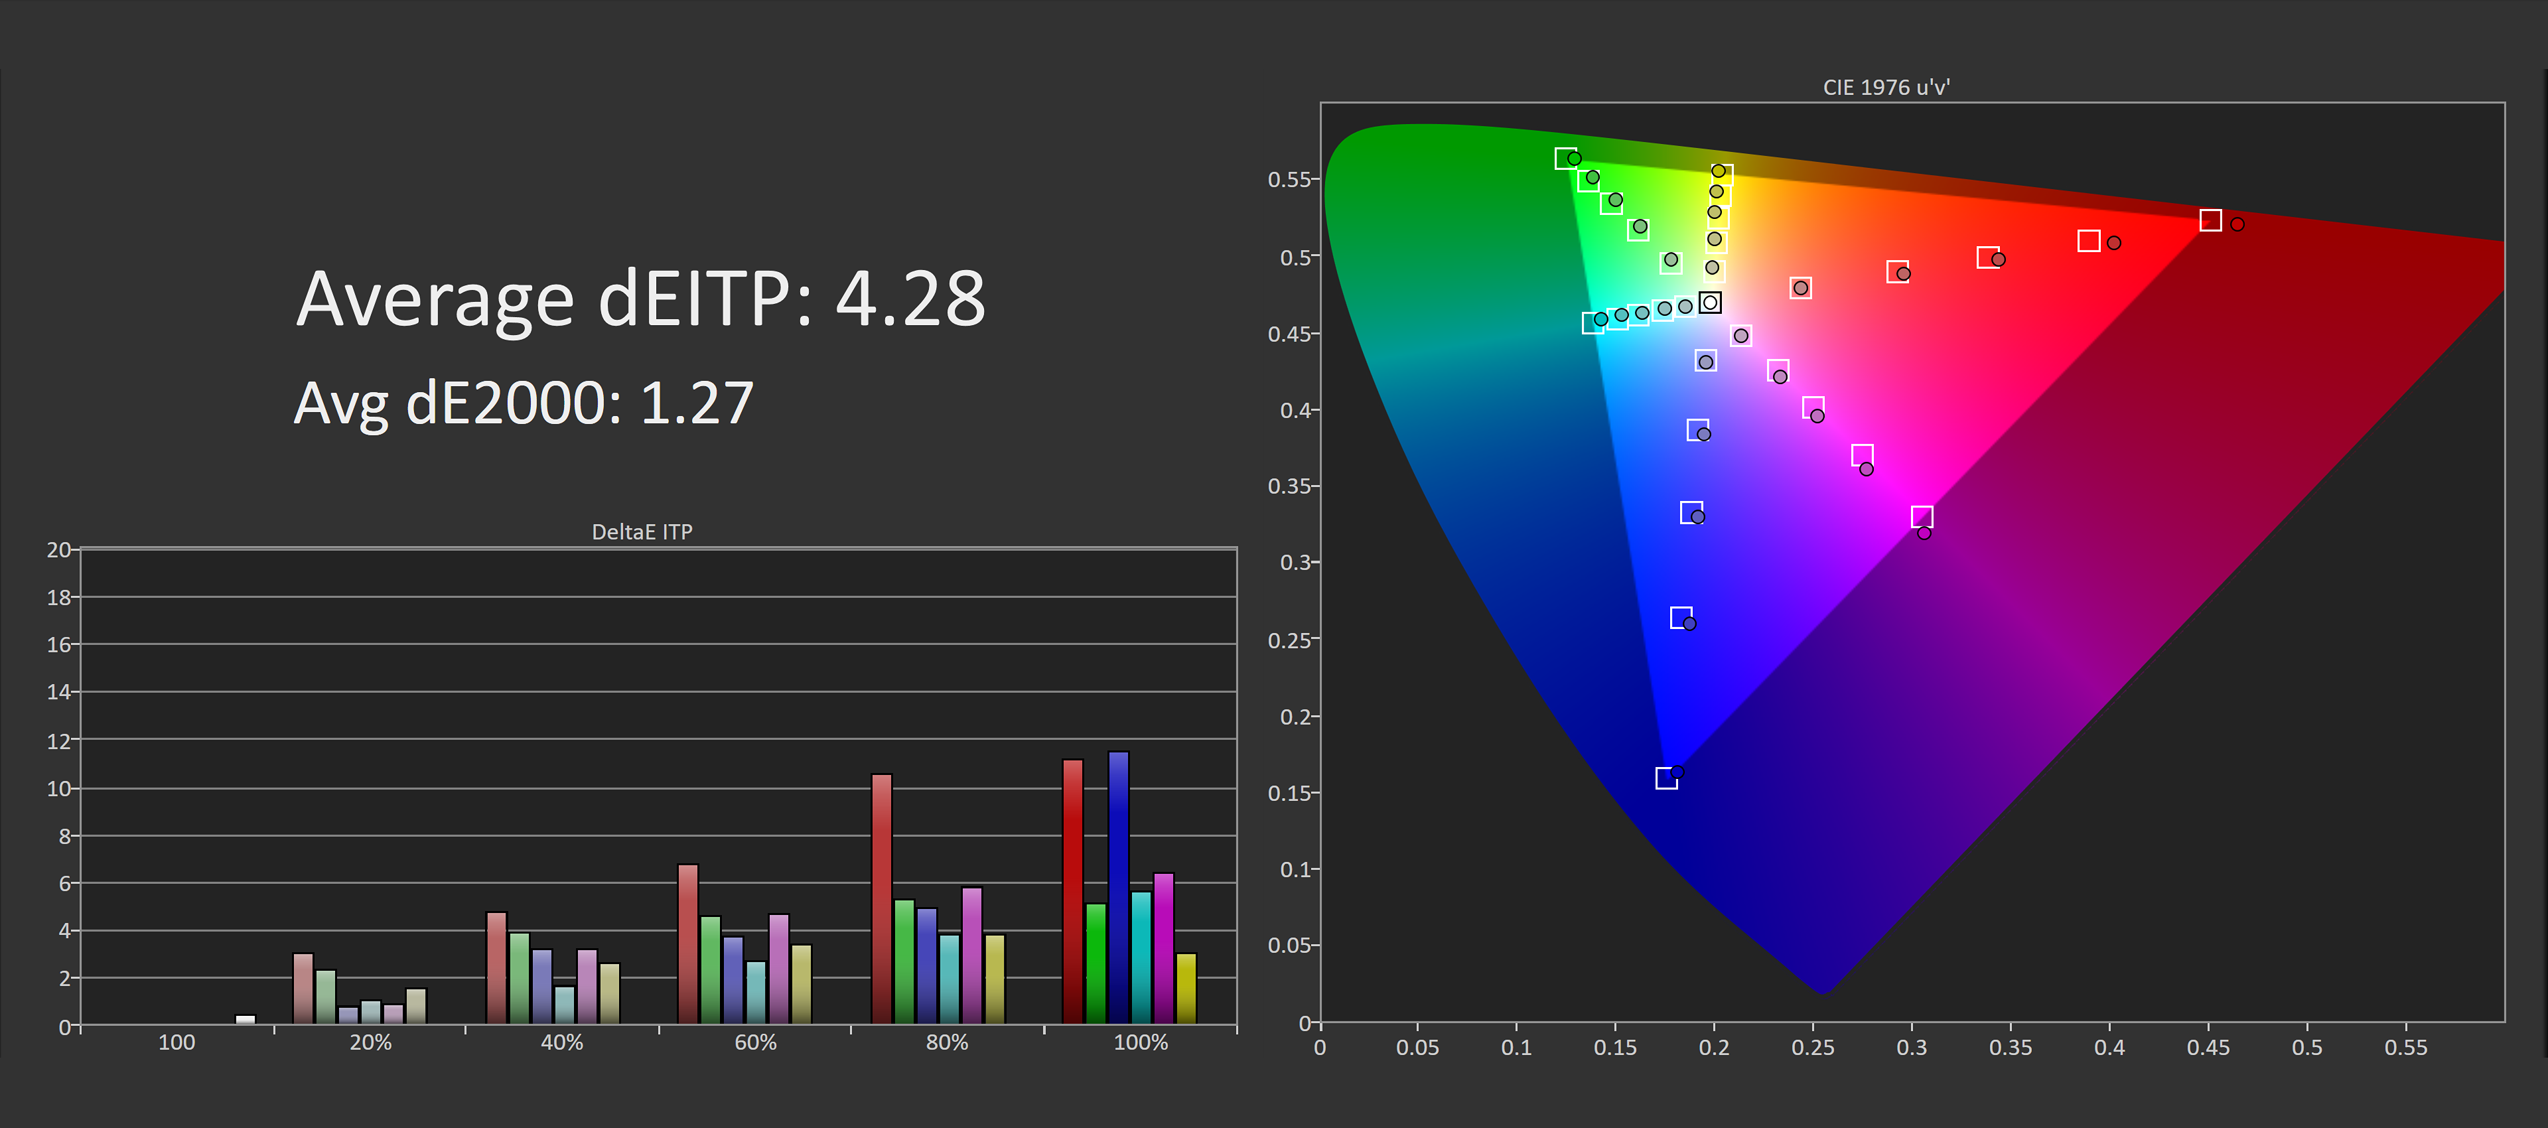The width and height of the screenshot is (2548, 1128).
Task: Click the yellow bar in the 100% group
Action: click(1186, 989)
